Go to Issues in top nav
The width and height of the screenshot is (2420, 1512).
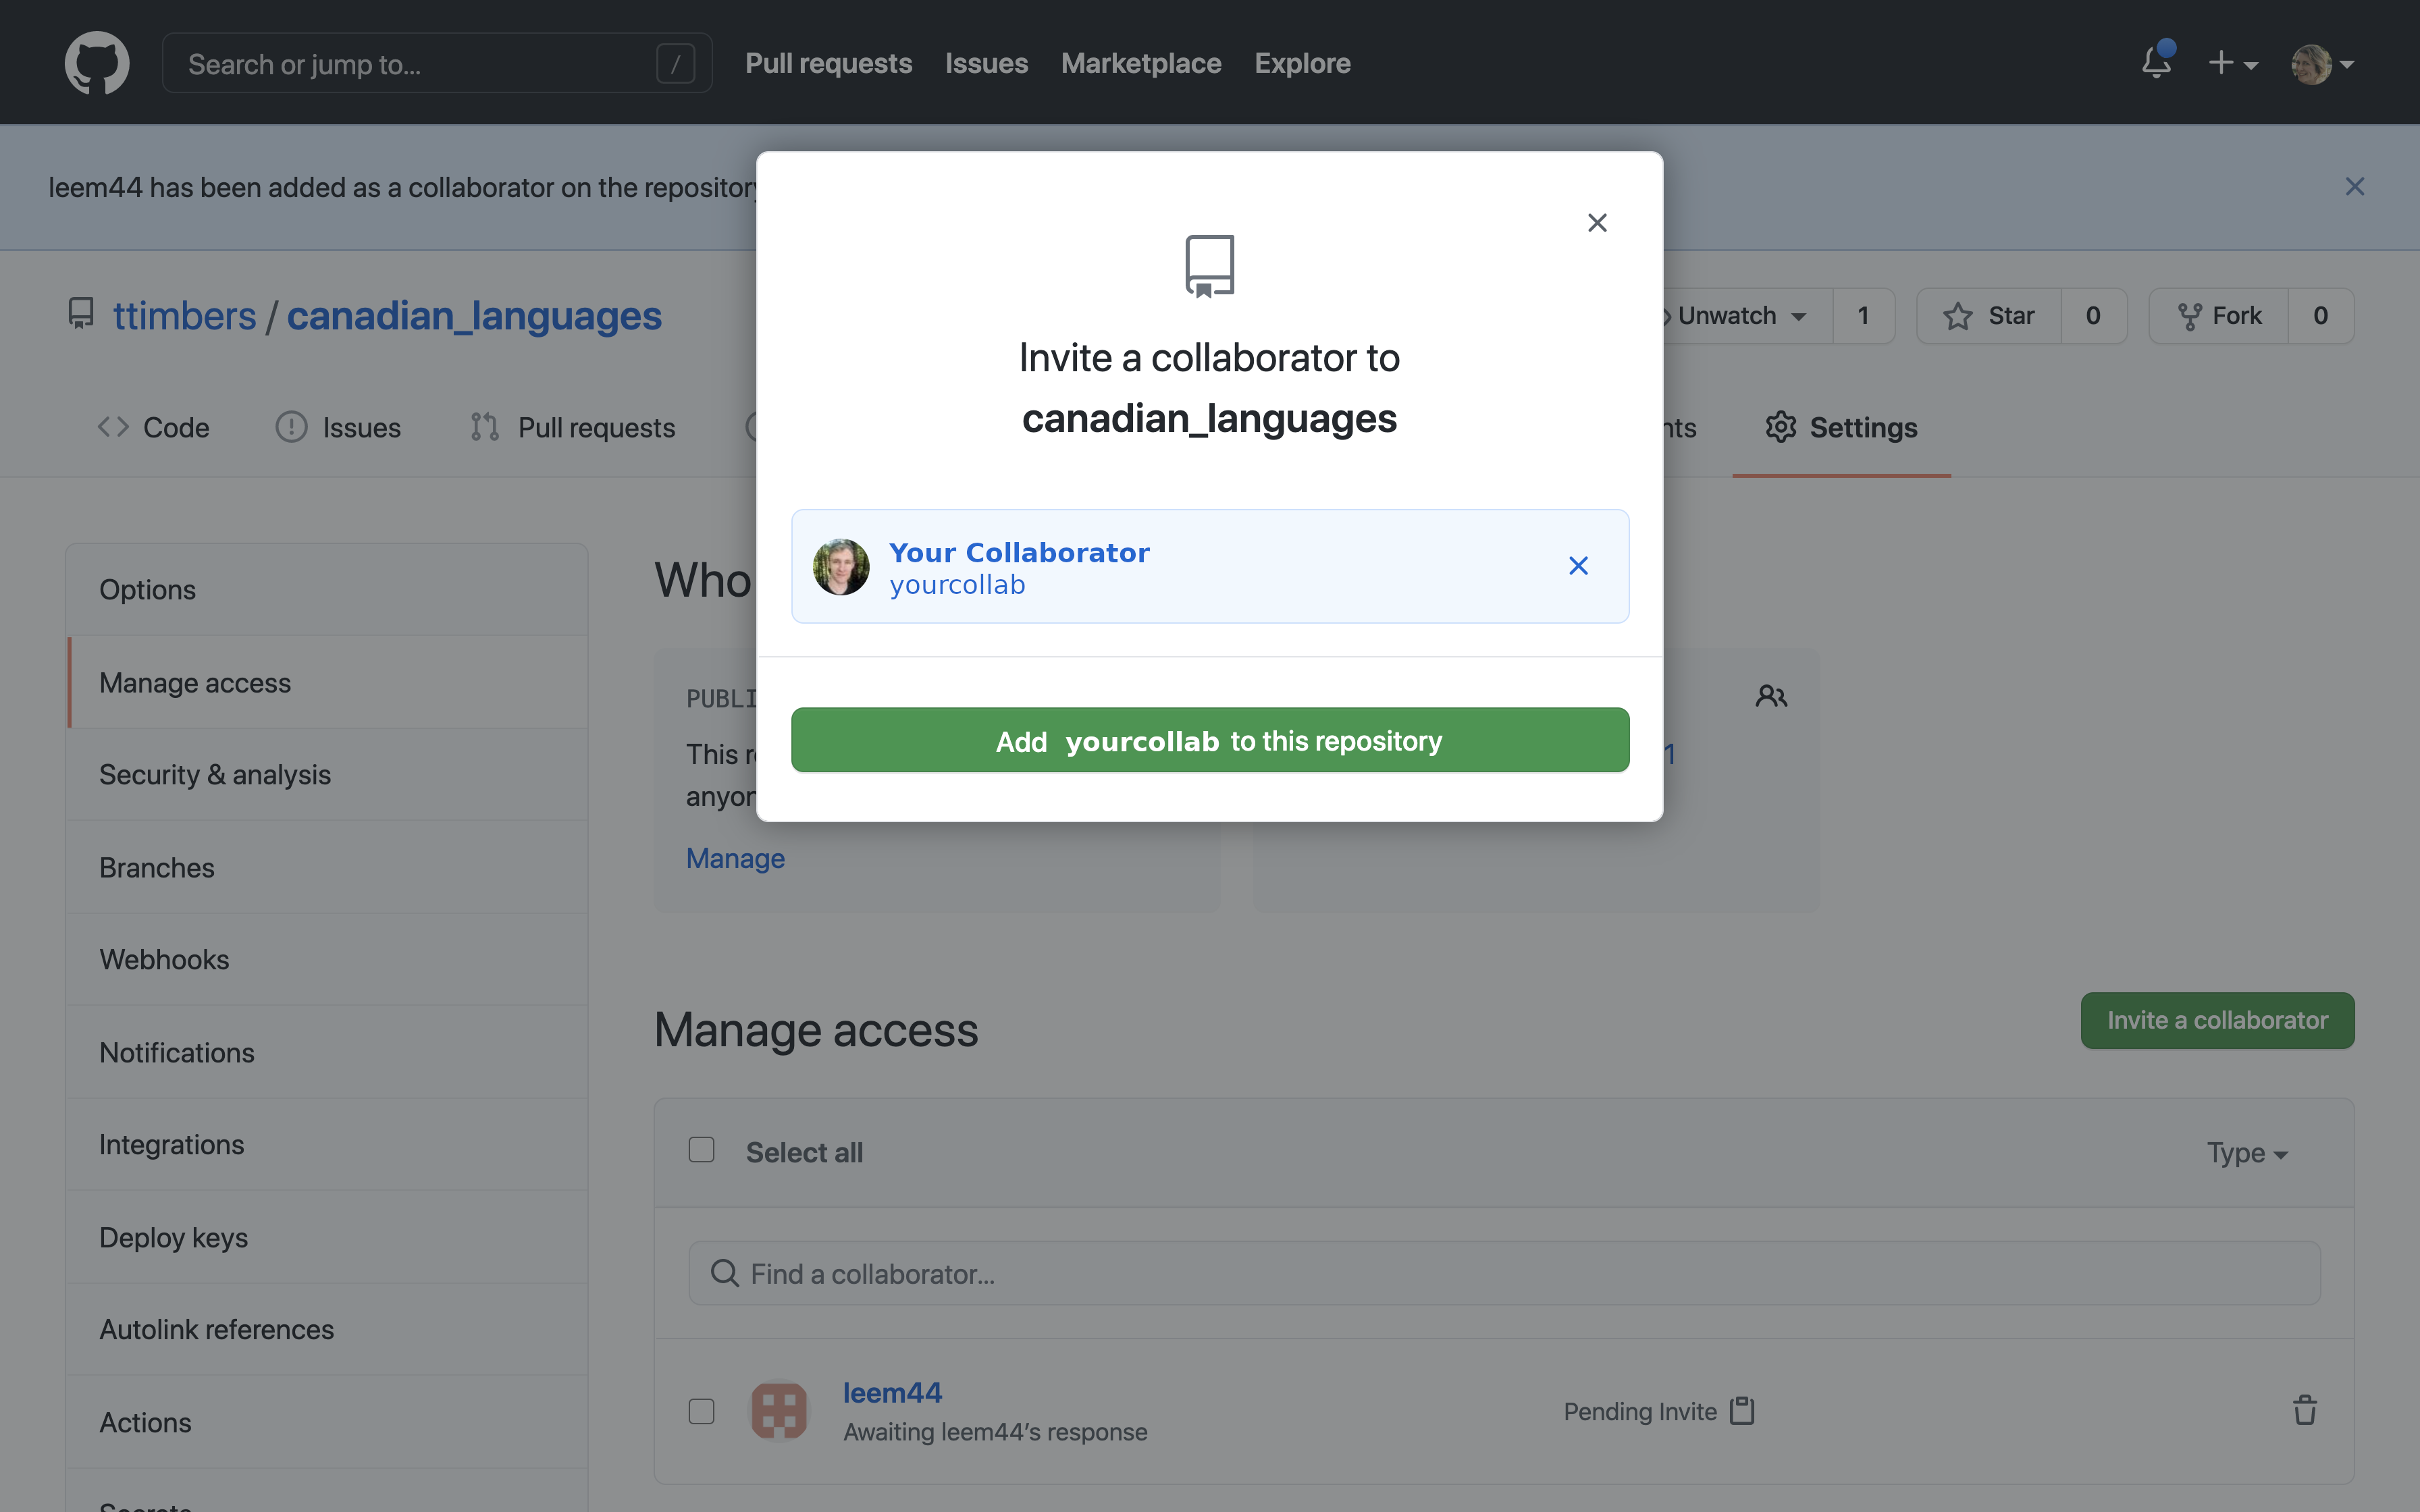[986, 63]
